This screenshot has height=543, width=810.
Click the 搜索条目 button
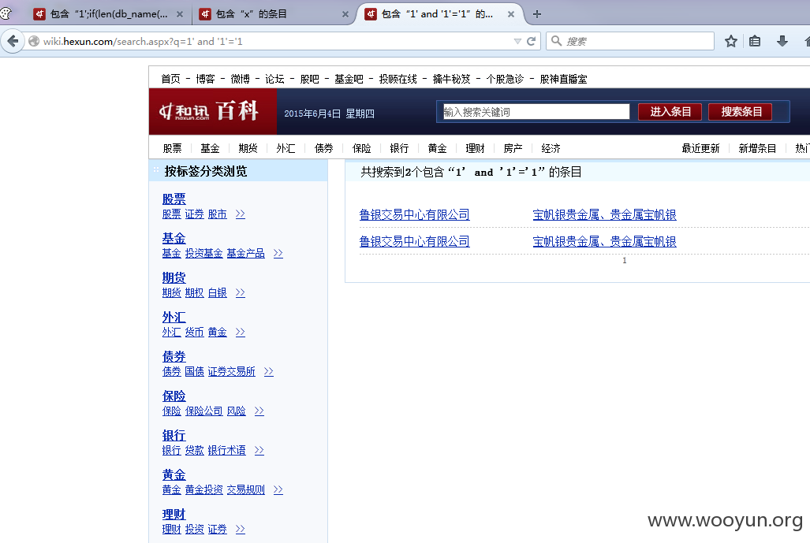point(741,112)
